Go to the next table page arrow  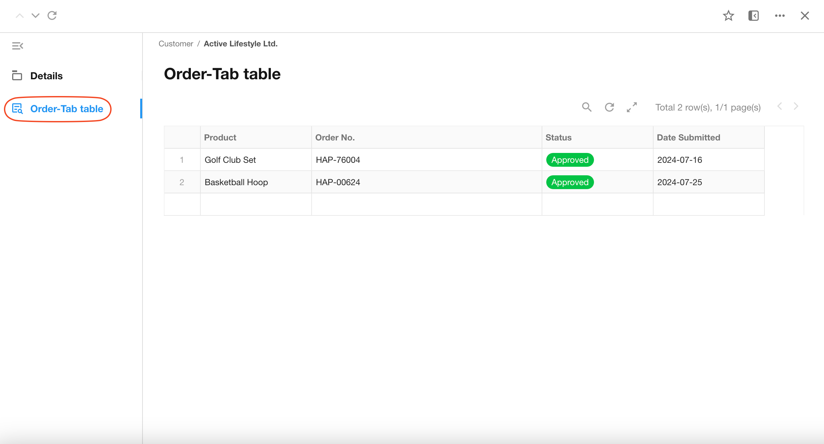click(x=796, y=106)
